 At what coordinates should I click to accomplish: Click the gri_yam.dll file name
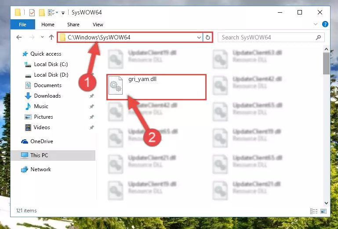click(x=142, y=79)
